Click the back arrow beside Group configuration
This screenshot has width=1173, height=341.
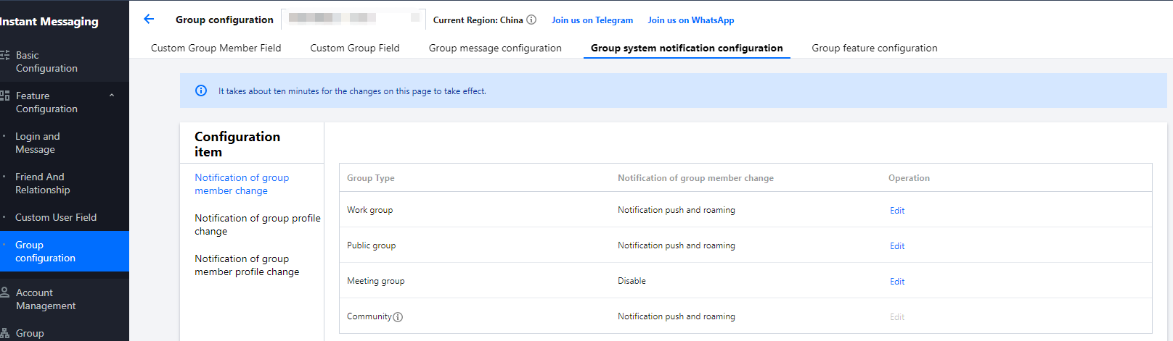click(x=149, y=20)
